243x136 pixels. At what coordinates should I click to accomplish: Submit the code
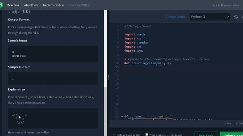232,134
